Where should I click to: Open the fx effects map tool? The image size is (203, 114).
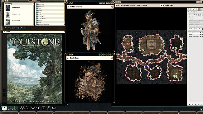pos(196,9)
